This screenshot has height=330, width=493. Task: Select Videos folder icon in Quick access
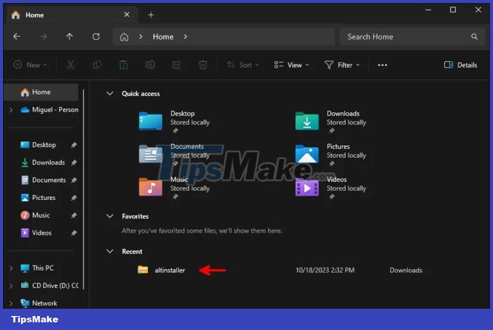click(307, 187)
